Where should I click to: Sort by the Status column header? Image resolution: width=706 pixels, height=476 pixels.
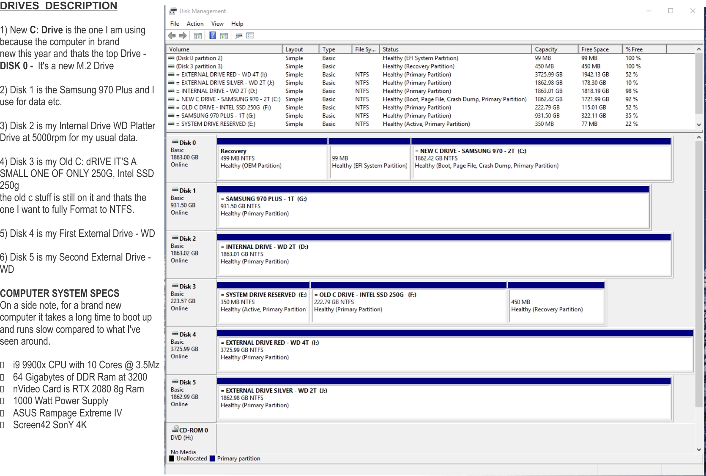tap(455, 49)
